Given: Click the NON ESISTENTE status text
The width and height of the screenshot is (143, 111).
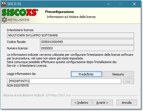Looking at the screenshot, I should [x=18, y=85].
